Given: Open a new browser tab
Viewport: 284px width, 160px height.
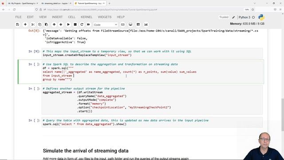Looking at the screenshot, I should tap(109, 3).
